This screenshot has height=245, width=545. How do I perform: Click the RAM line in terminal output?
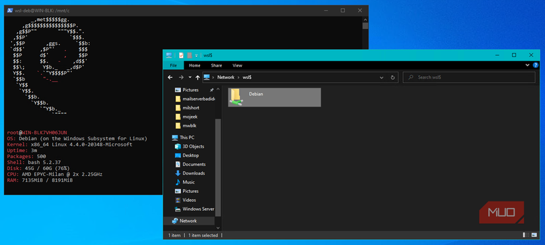(40, 180)
